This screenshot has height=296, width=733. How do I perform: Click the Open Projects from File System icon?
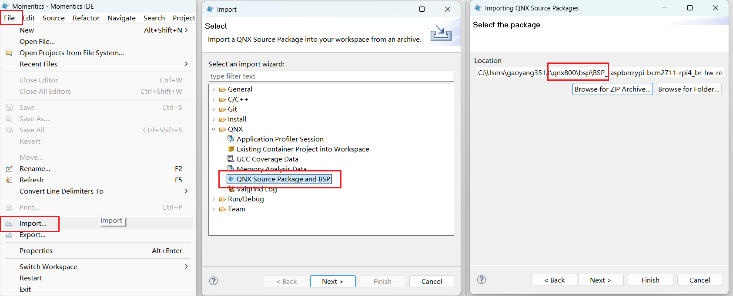click(x=9, y=53)
